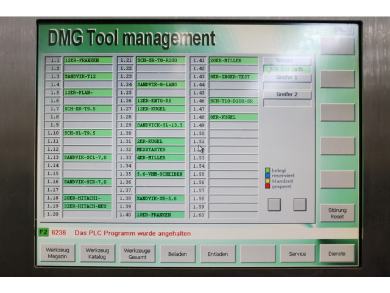Select tool SANDVIK-SCR-7,0 in pocket 1.16
Image resolution: width=390 pixels, height=293 pixels.
click(87, 182)
